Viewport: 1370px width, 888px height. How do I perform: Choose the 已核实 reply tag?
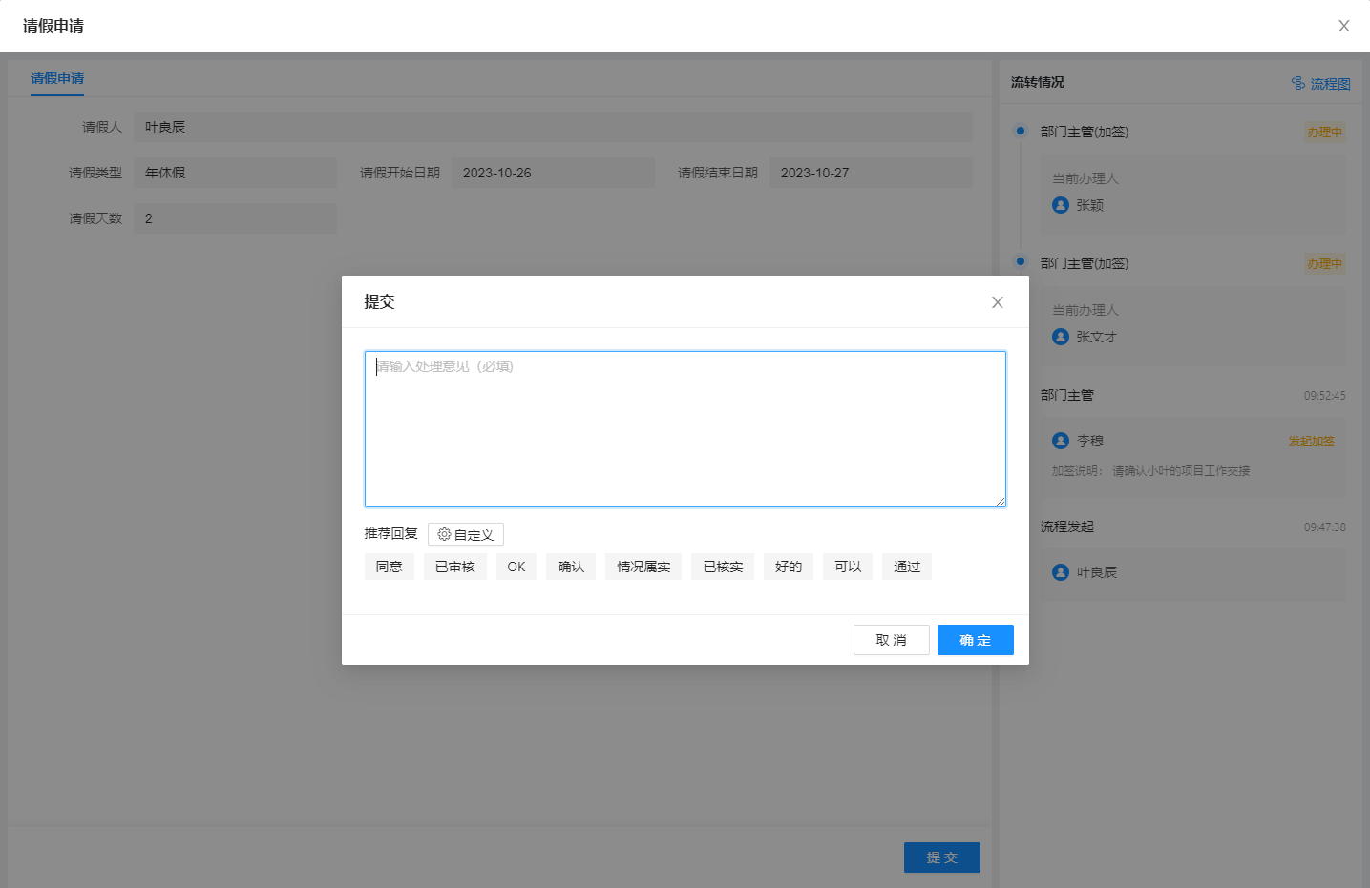click(x=723, y=567)
